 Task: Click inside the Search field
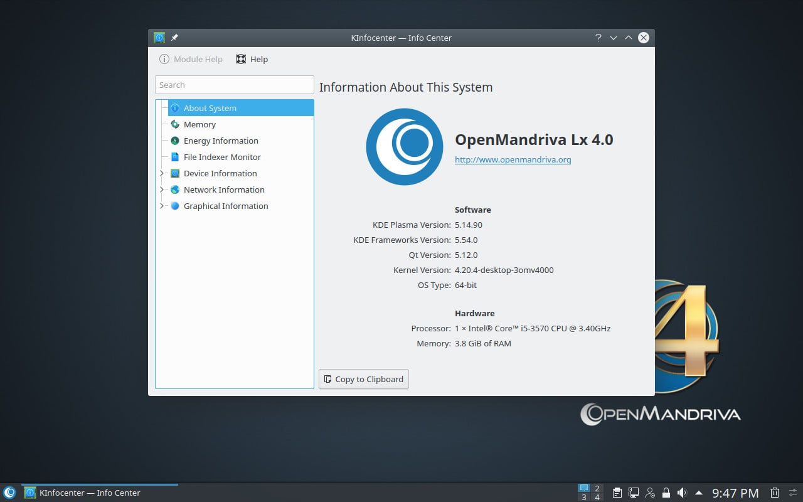point(234,84)
